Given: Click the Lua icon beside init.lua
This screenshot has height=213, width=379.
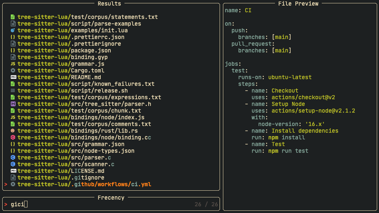Looking at the screenshot, I should (x=13, y=30).
